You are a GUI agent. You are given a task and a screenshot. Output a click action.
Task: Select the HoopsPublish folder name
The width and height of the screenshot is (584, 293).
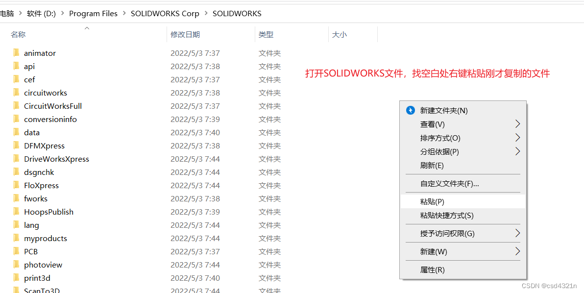point(49,212)
